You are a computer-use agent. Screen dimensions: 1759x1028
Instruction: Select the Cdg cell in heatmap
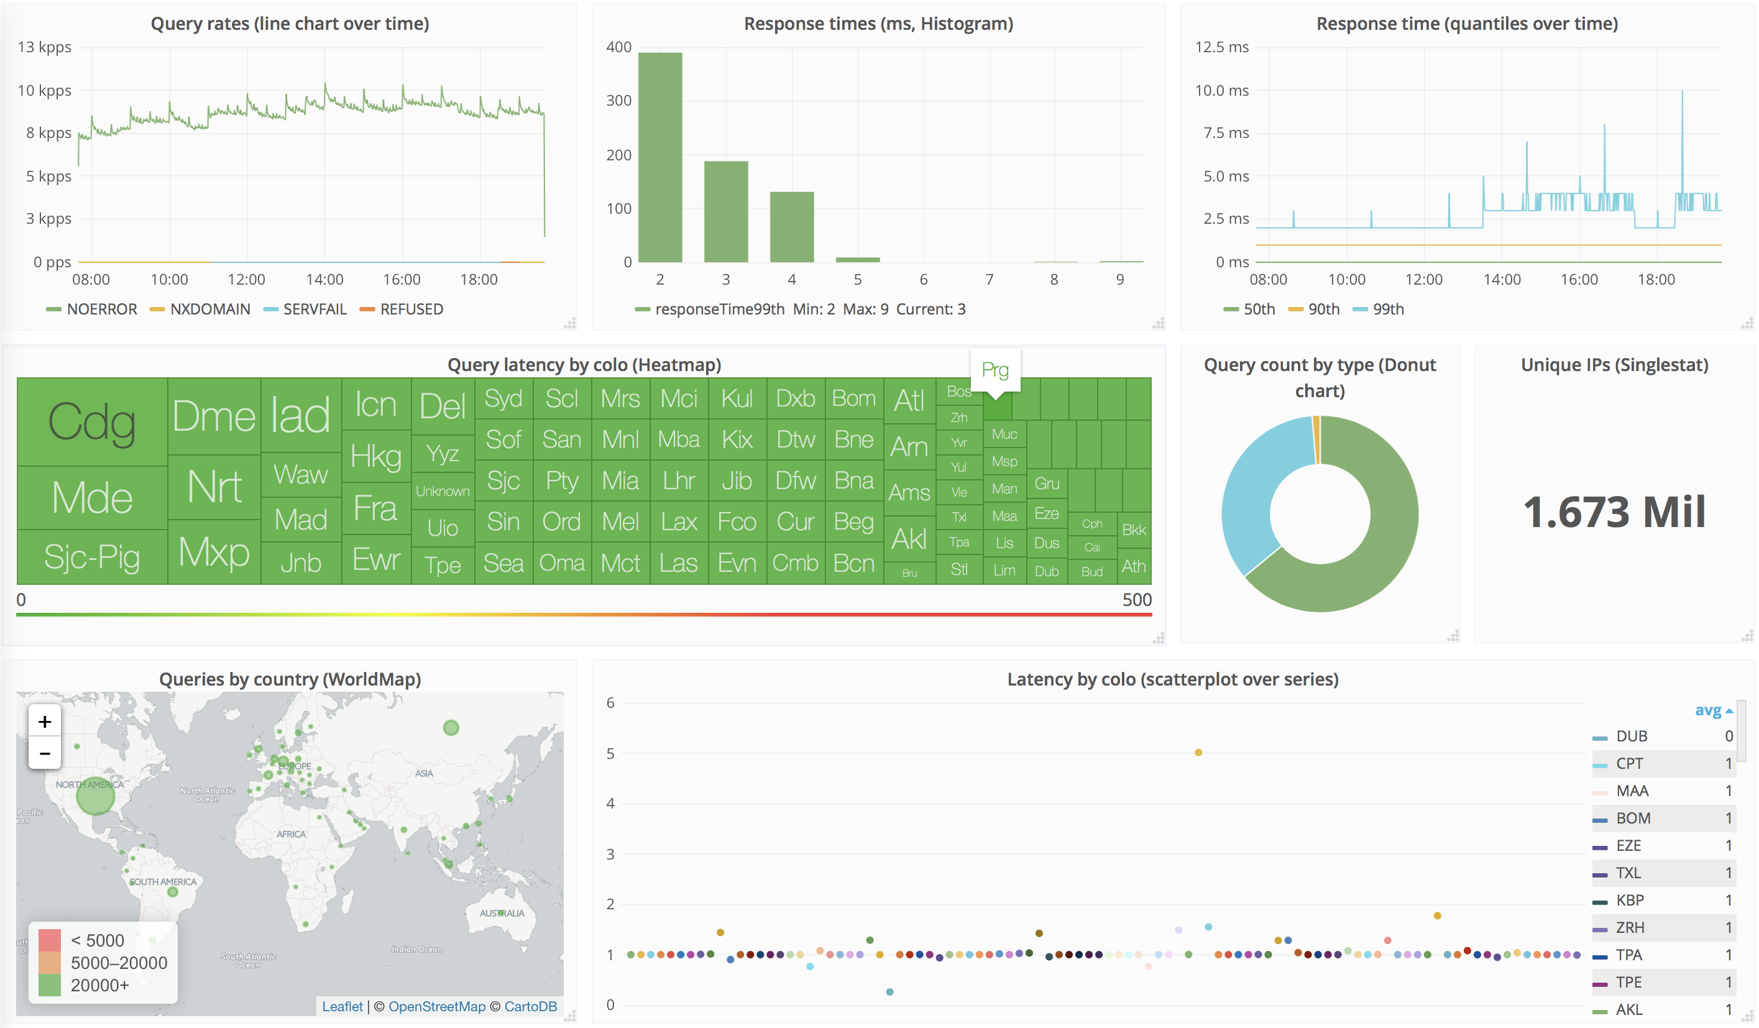point(91,421)
